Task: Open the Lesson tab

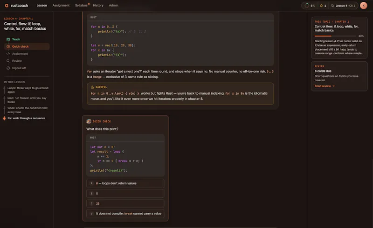Action: coord(41,6)
